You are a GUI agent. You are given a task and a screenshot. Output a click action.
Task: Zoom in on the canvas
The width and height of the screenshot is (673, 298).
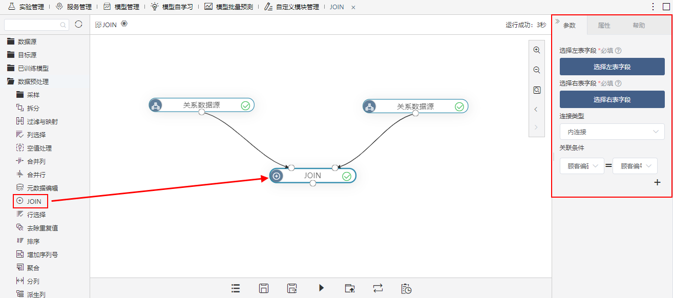[x=537, y=50]
